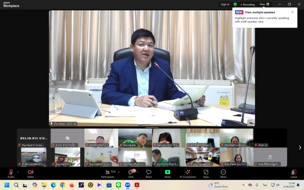Open the React emoji menu
Viewport: 304px width, 190px height.
149,173
